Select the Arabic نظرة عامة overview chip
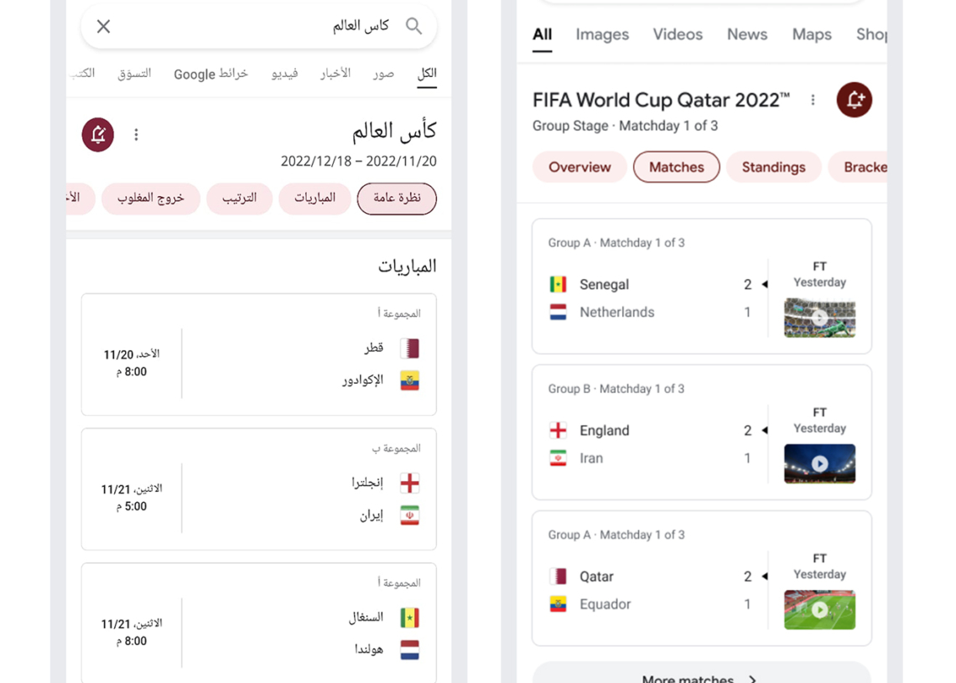 (x=397, y=199)
